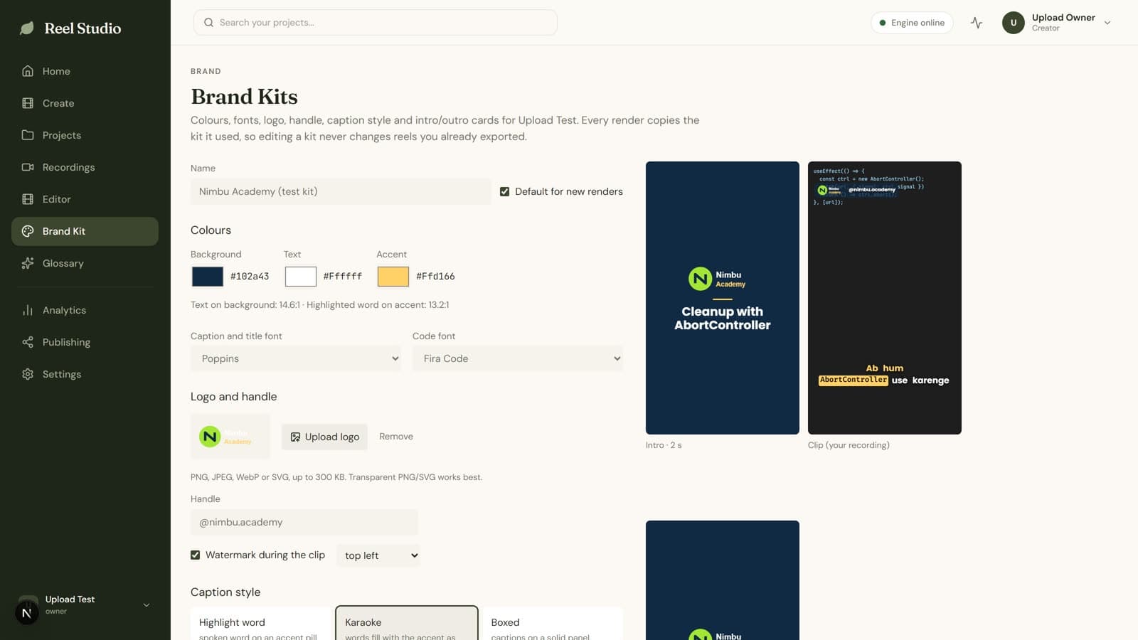Open Publishing in the sidebar

85,342
